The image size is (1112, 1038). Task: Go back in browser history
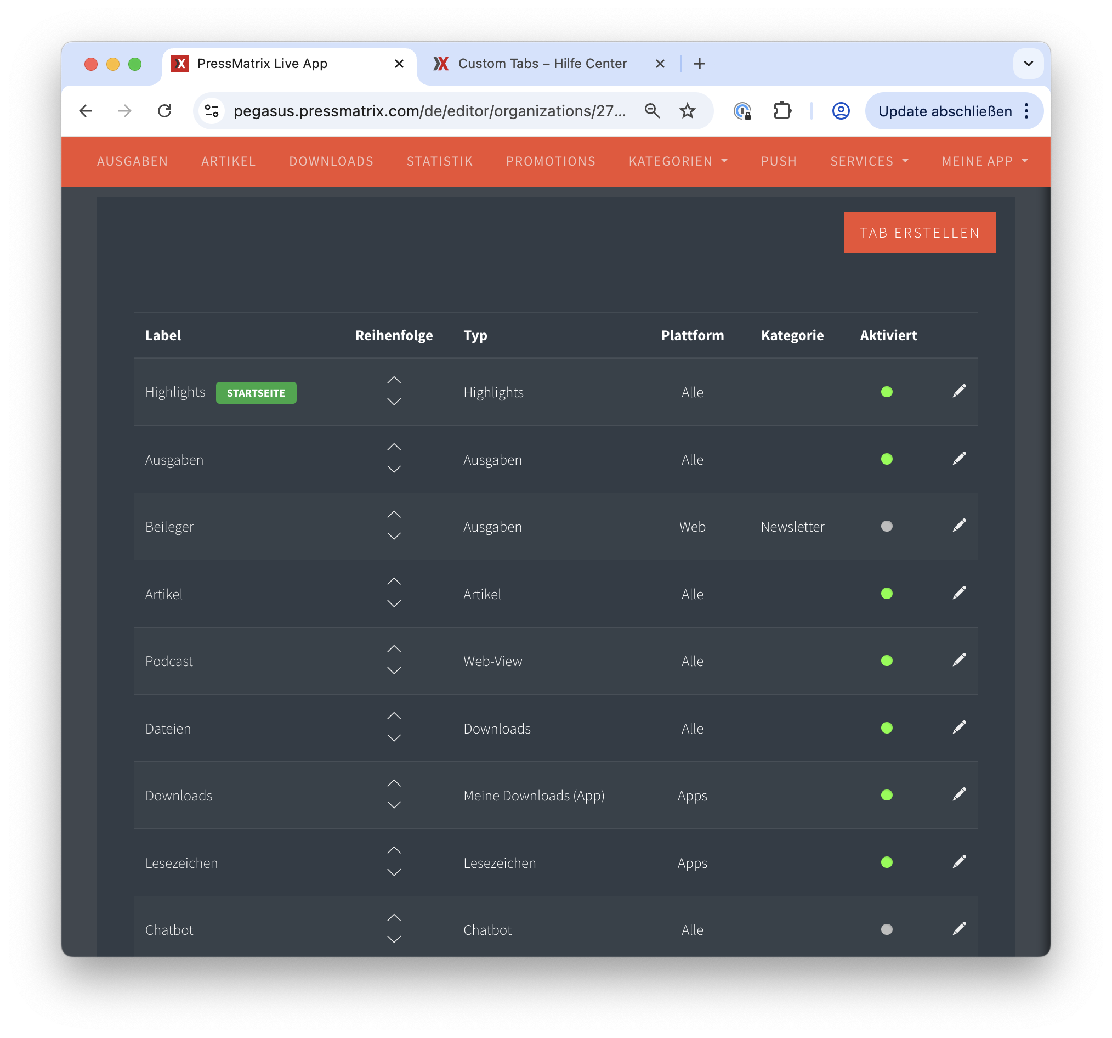[86, 111]
